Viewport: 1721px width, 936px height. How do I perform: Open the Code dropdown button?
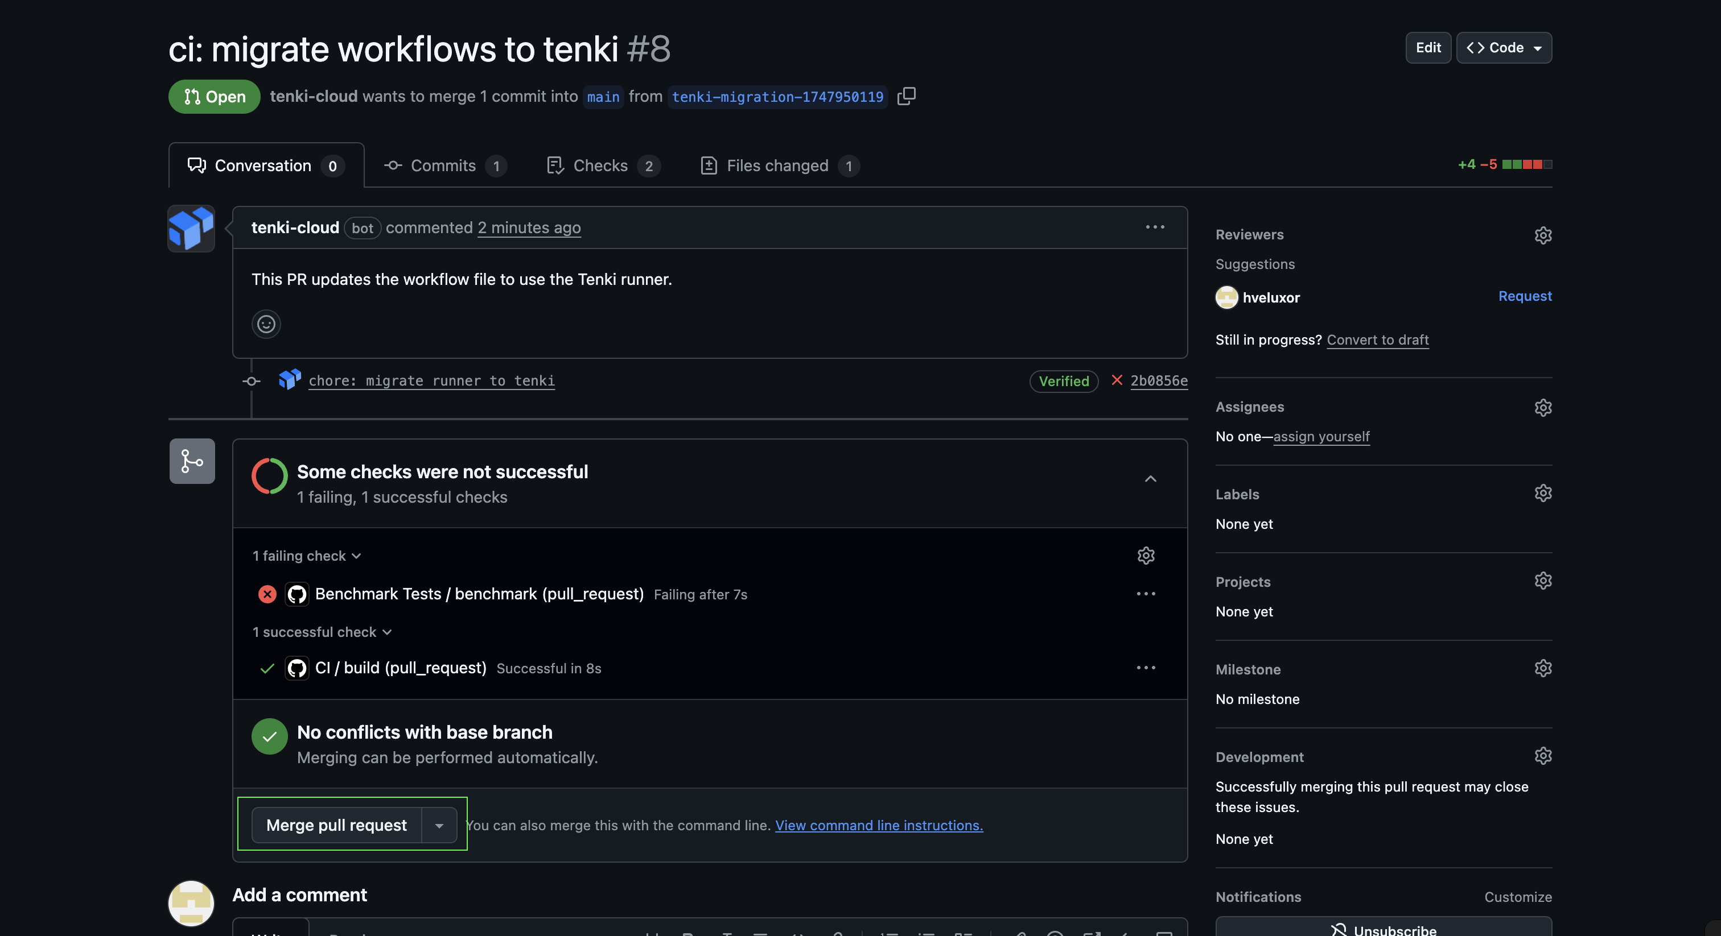coord(1504,47)
